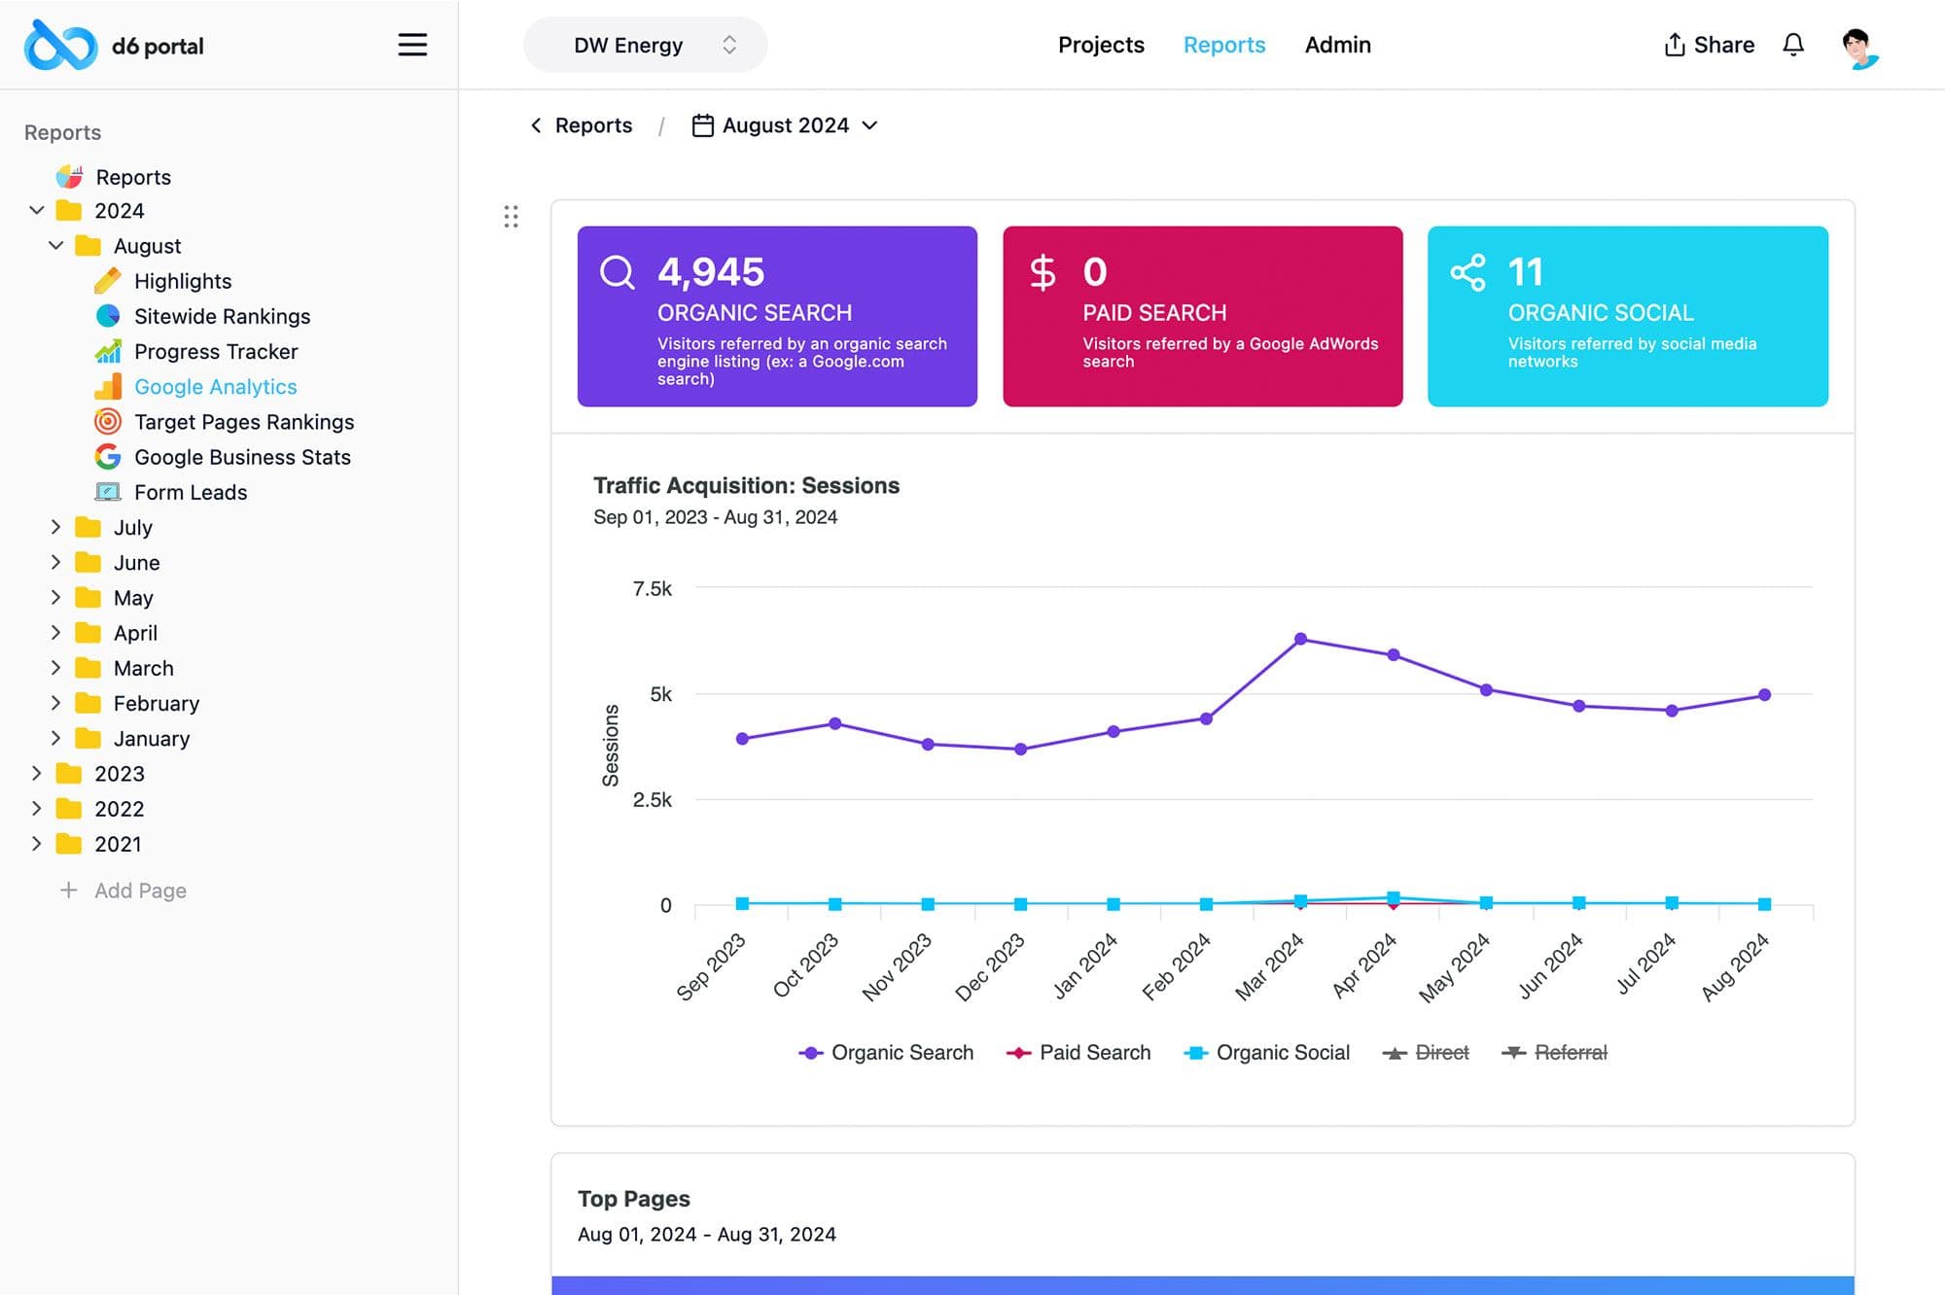Expand the January folder
Image resolution: width=1945 pixels, height=1295 pixels.
coord(55,738)
